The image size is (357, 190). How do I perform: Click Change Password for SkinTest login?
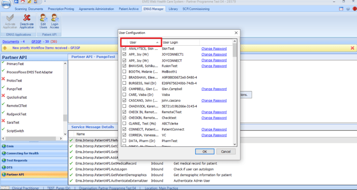[x=214, y=48]
